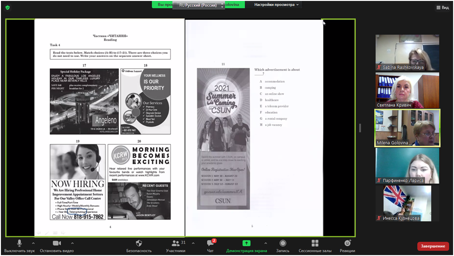Click the green sharing status banner
This screenshot has width=454, height=256.
198,5
